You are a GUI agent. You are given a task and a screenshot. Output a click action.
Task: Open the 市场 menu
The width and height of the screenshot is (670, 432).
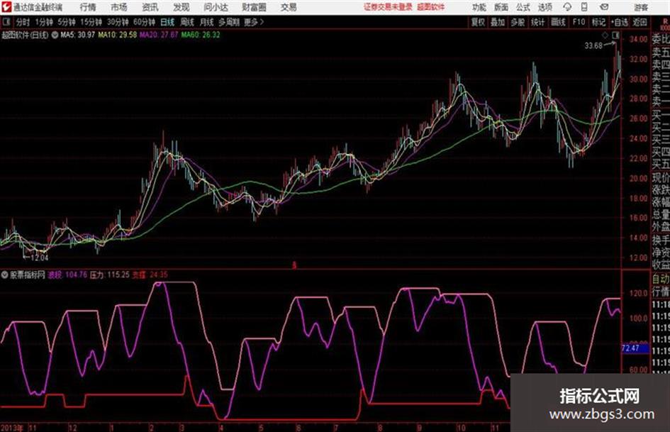(119, 7)
